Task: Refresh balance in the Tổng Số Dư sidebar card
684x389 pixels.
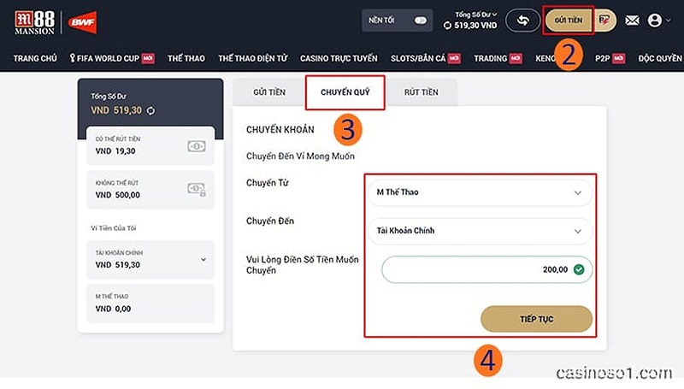Action: tap(151, 110)
